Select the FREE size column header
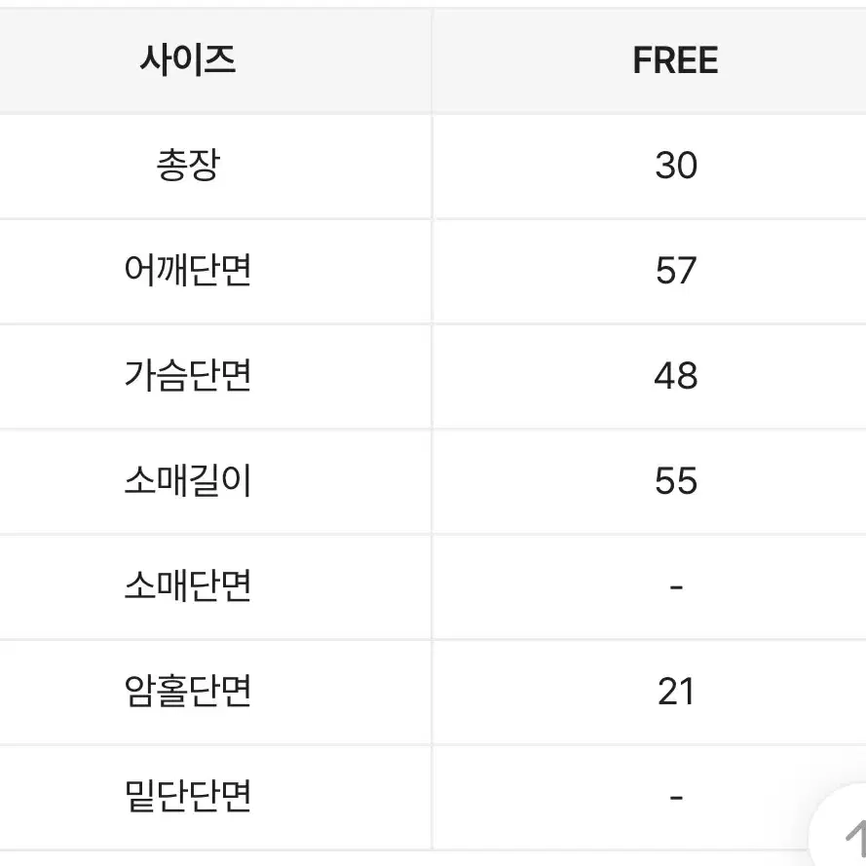This screenshot has height=866, width=866. click(x=675, y=59)
